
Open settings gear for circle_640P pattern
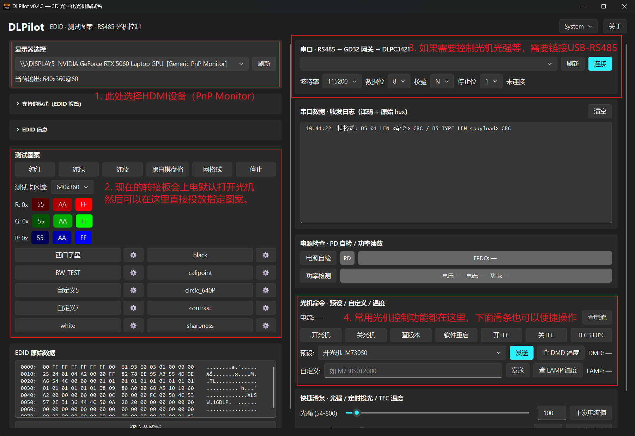tap(266, 290)
